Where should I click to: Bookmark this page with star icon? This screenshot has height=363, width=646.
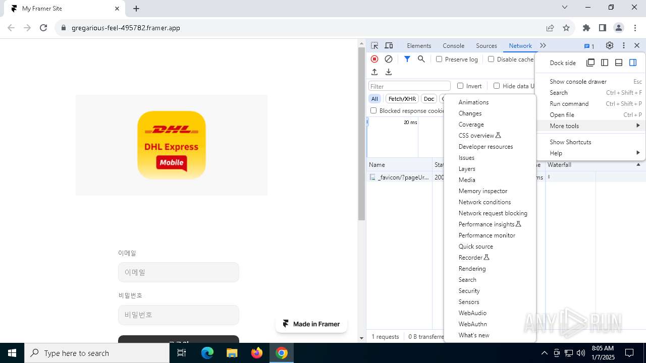coord(566,28)
